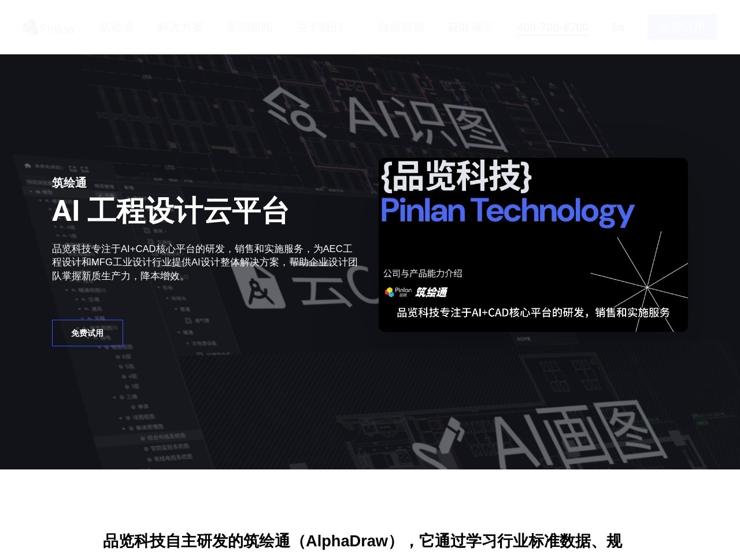Viewport: 740px width, 555px height.
Task: Click the Pinlan logo in the navbar
Action: 49,27
